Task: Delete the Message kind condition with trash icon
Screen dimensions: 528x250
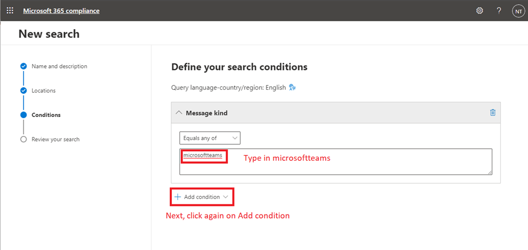Action: 492,113
